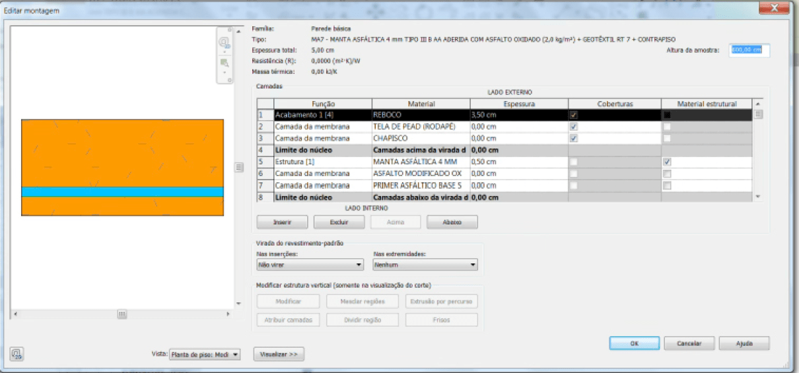
Task: Toggle Coberturas checkbox for TELA DE PEAD row
Action: click(x=573, y=127)
